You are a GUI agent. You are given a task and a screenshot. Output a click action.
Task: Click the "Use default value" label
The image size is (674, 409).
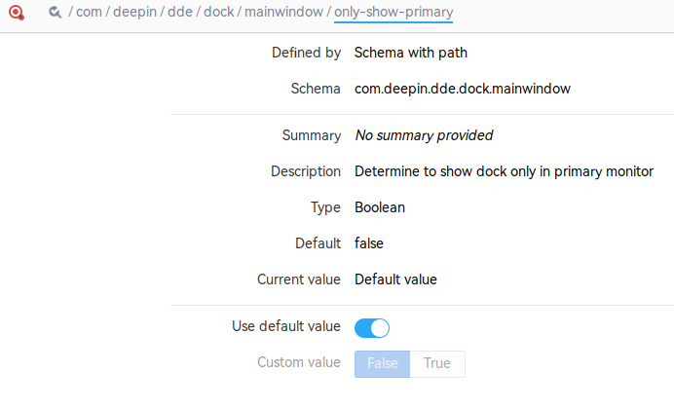[286, 326]
